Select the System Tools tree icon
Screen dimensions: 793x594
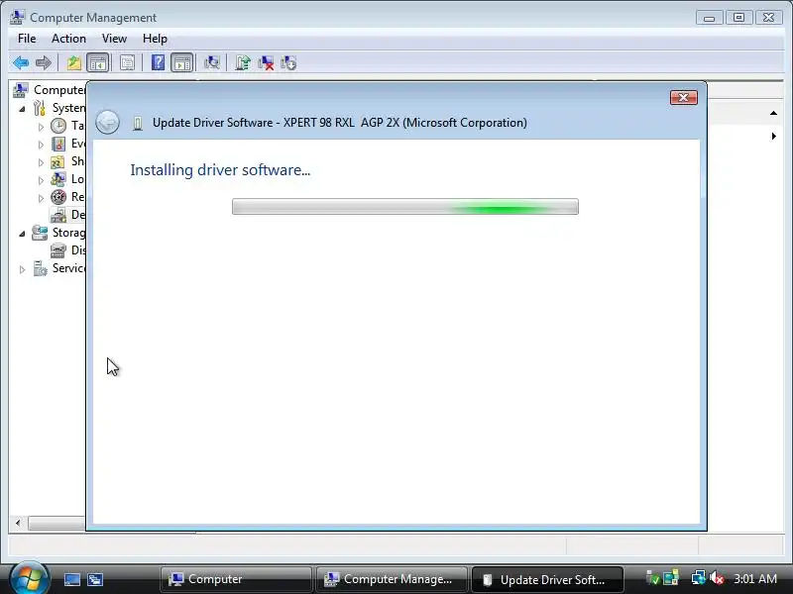pos(40,108)
